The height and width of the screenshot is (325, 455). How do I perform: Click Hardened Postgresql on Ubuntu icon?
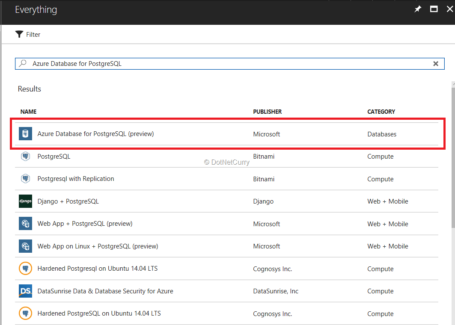click(x=26, y=269)
